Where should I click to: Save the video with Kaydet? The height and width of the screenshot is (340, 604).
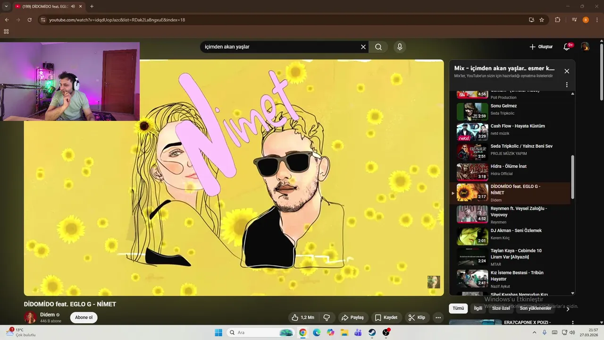[386, 317]
